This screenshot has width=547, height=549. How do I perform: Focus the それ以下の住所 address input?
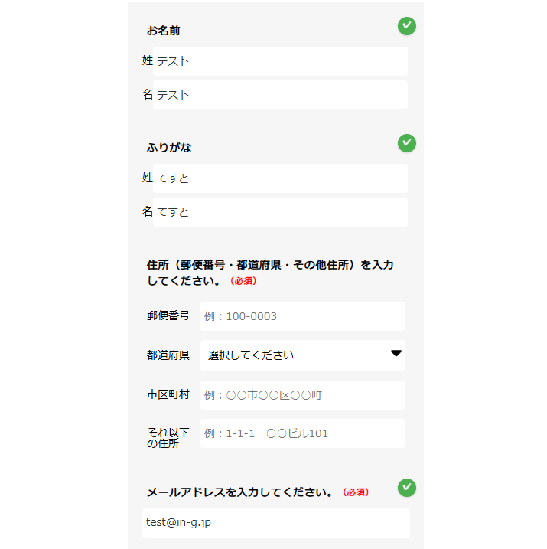click(x=302, y=433)
